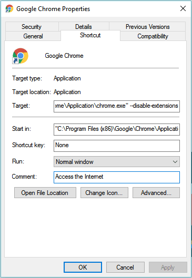This screenshot has width=192, height=278.
Task: Click the Cancel button
Action: tap(125, 267)
